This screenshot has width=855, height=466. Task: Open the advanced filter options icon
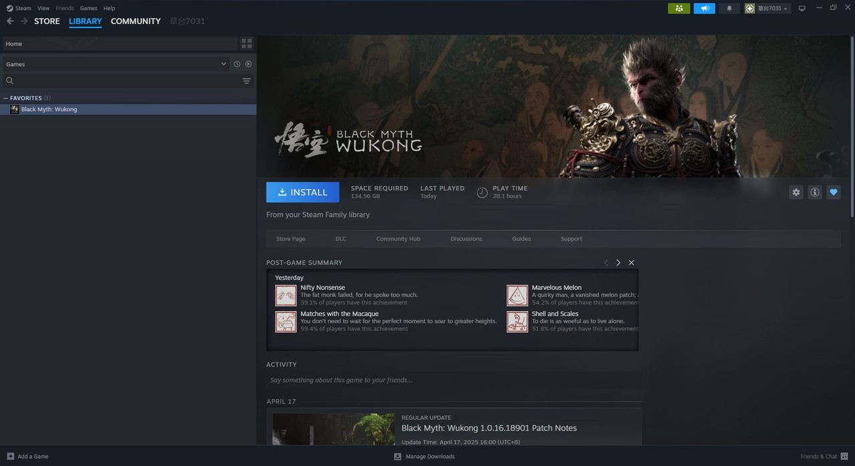(x=246, y=81)
